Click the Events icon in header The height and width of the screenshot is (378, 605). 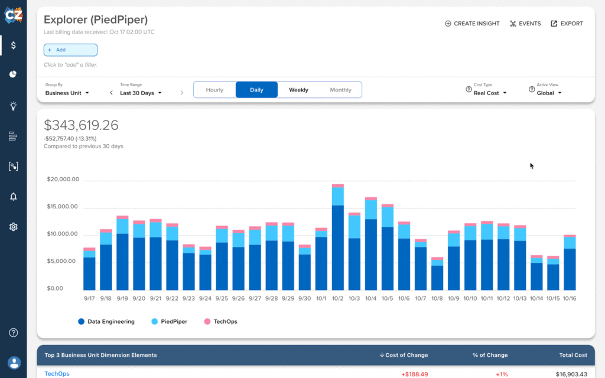[x=513, y=24]
